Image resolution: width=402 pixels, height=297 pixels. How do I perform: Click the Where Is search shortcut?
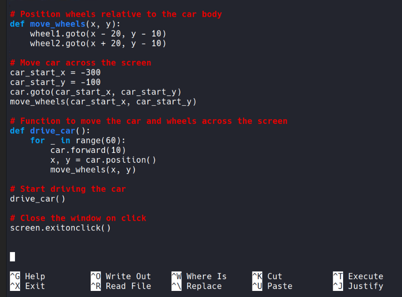199,276
